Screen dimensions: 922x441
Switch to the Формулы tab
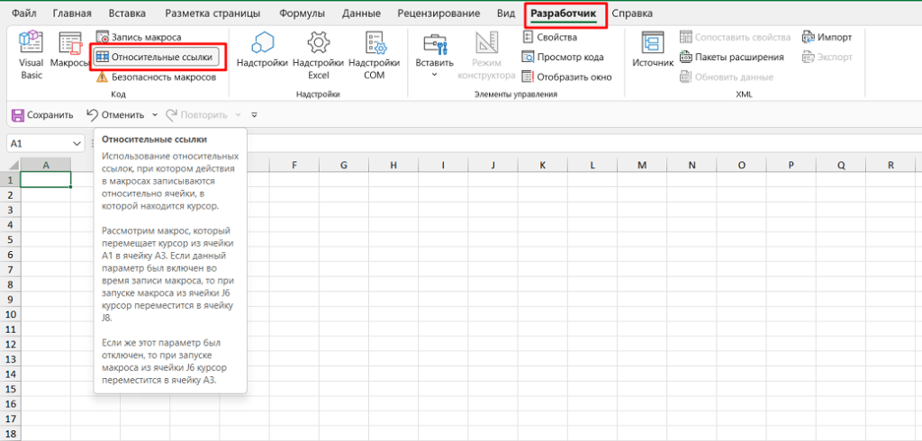[x=303, y=13]
